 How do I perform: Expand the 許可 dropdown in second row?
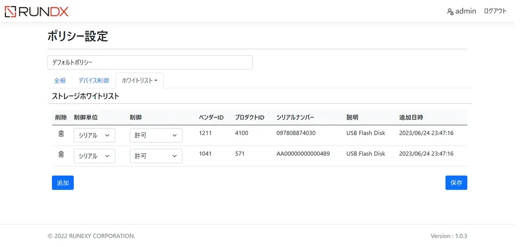(x=156, y=156)
